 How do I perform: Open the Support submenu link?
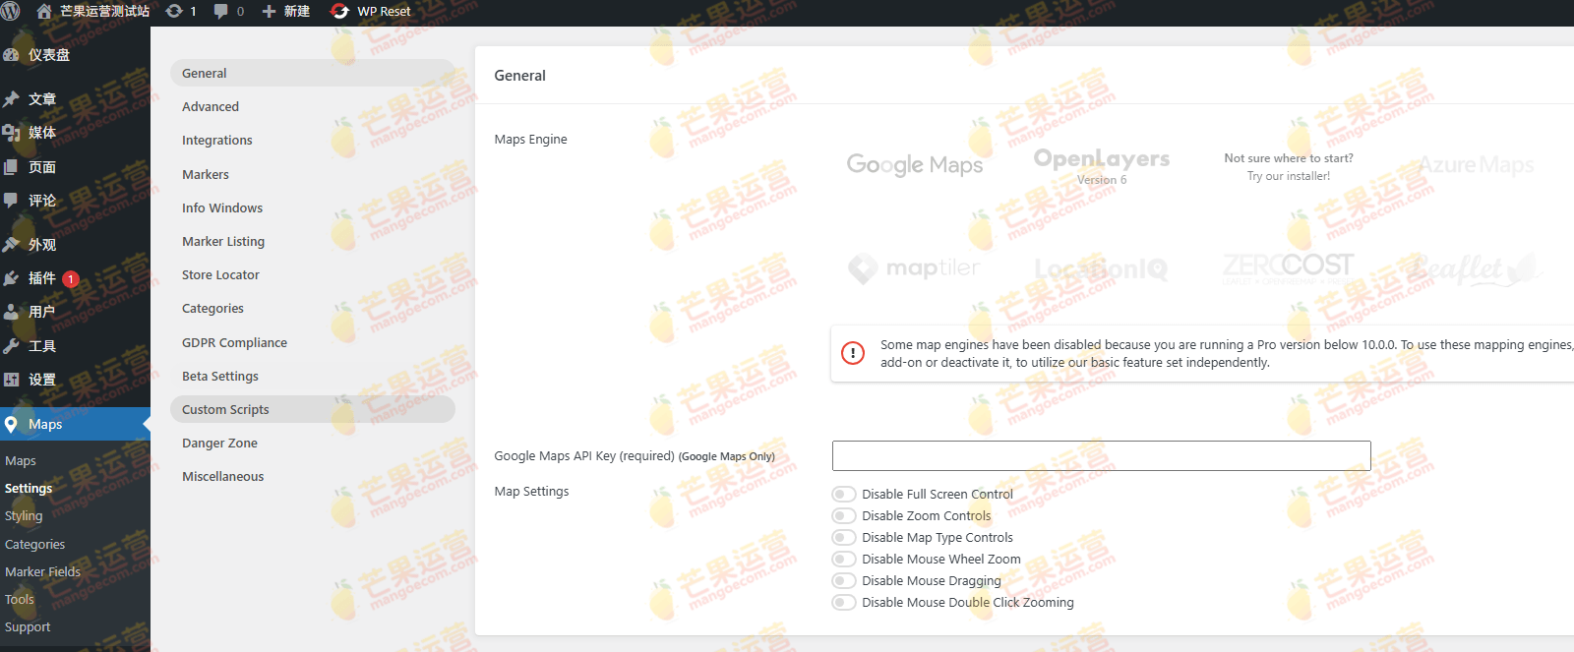(x=28, y=626)
